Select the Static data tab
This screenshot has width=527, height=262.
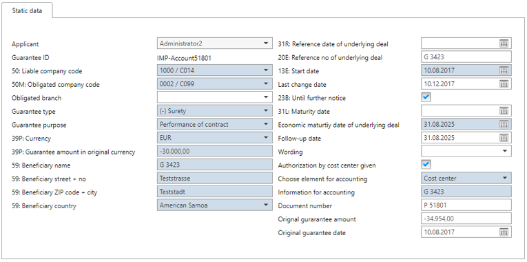pos(27,10)
